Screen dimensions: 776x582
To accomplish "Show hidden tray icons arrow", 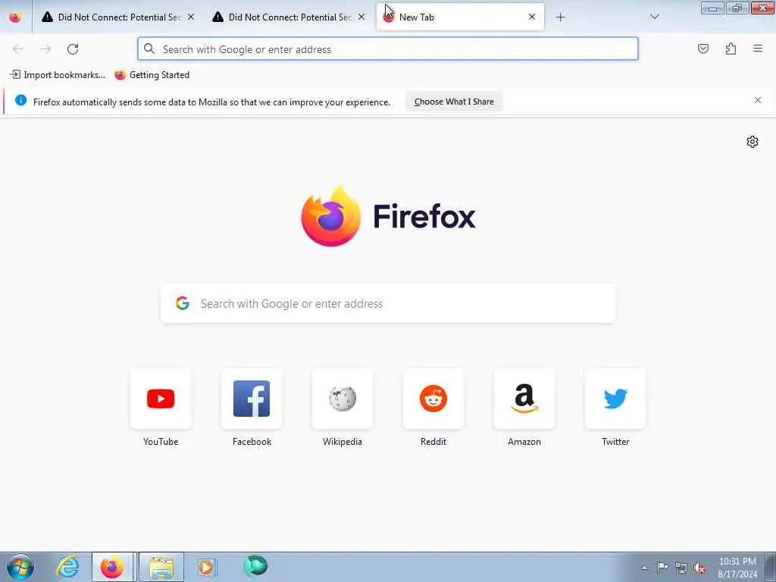I will click(x=644, y=568).
